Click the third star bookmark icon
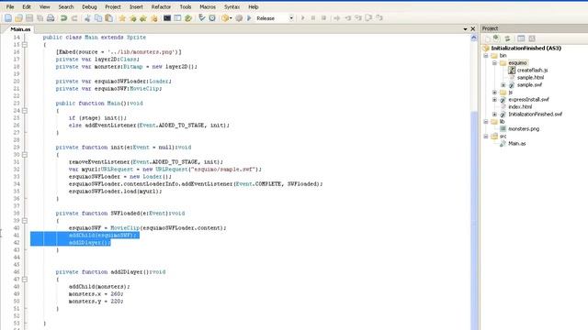 [143, 18]
